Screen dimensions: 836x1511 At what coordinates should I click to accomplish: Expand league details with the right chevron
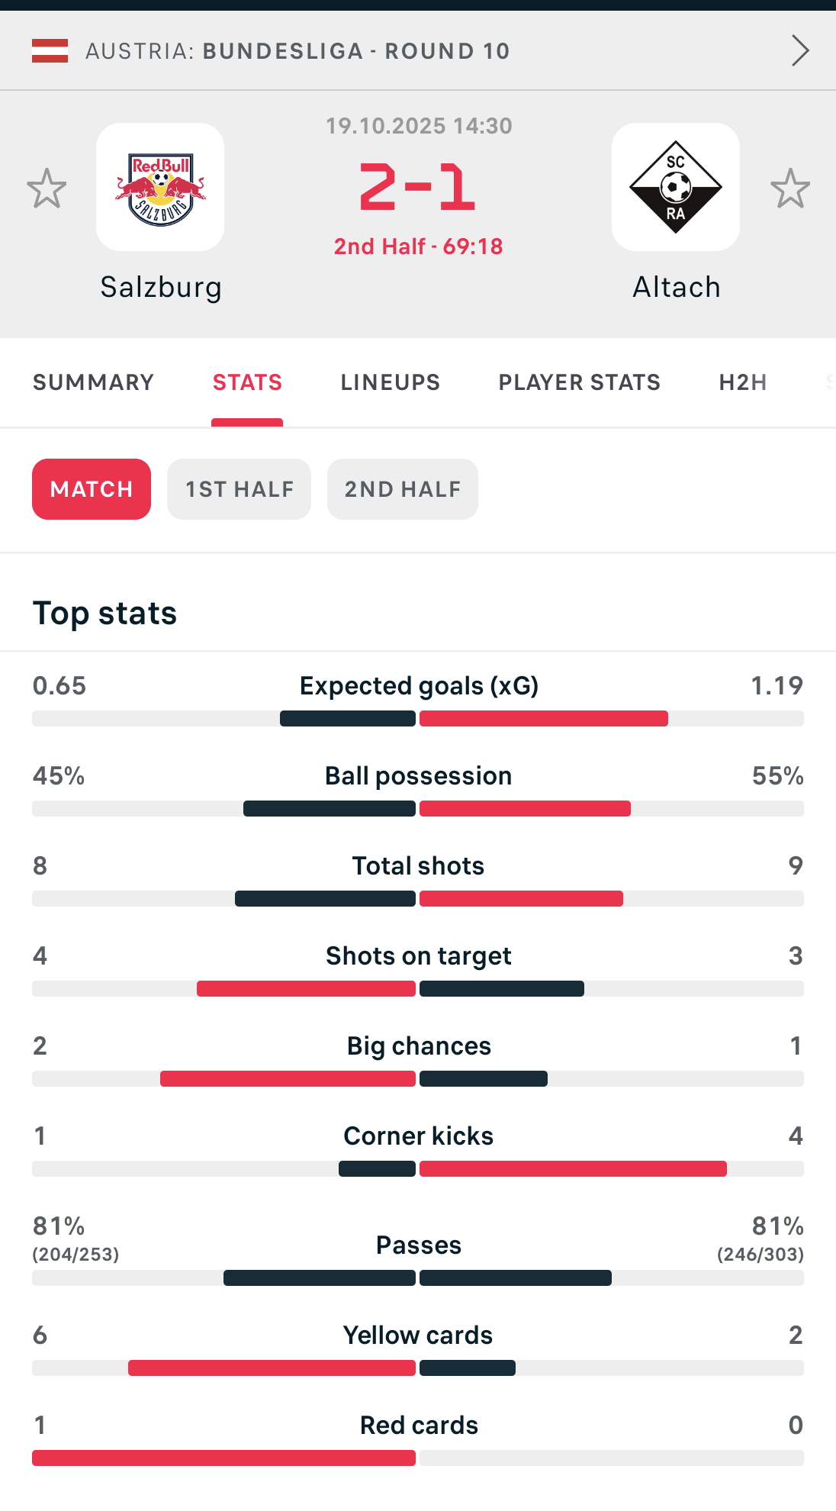(x=799, y=51)
